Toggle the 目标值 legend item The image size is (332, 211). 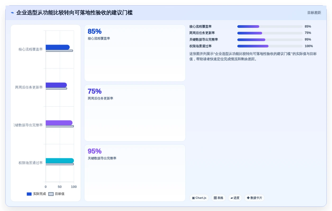[x=56, y=194]
